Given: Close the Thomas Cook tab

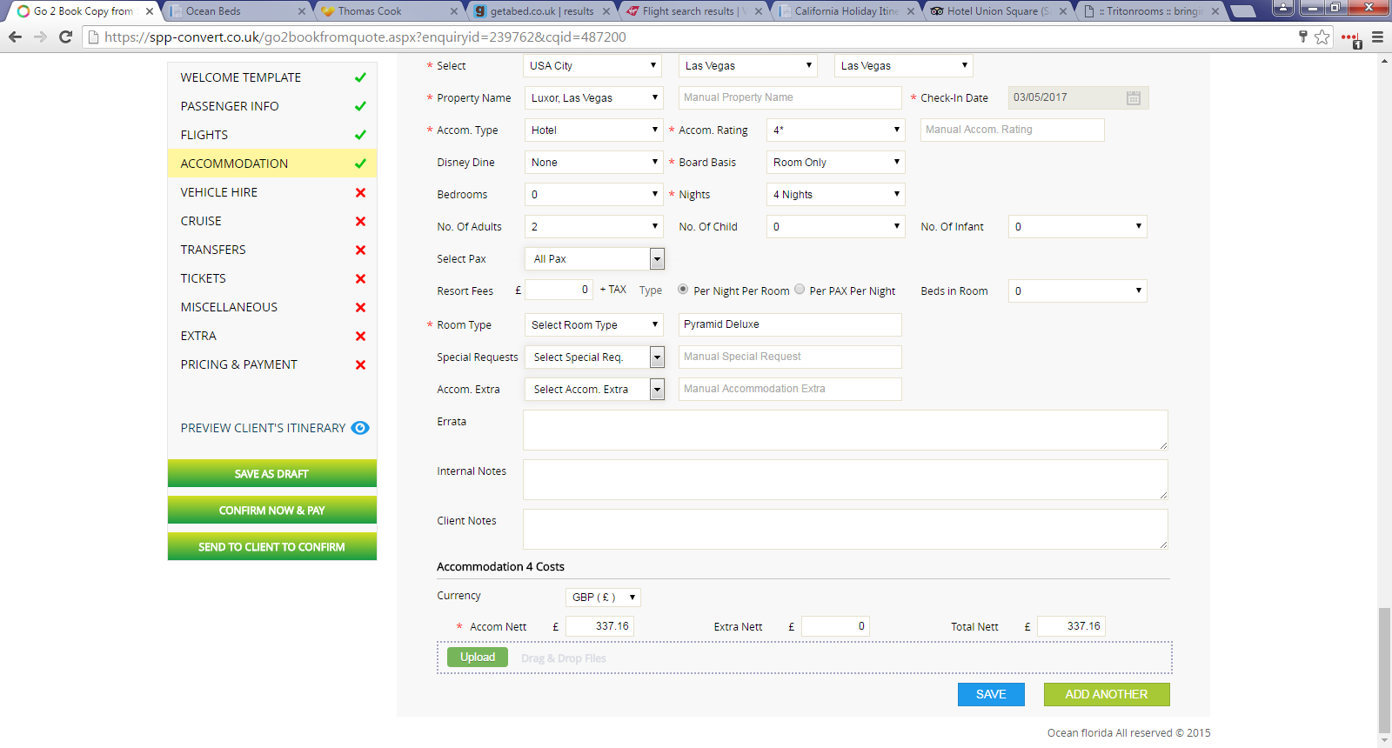Looking at the screenshot, I should coord(454,11).
